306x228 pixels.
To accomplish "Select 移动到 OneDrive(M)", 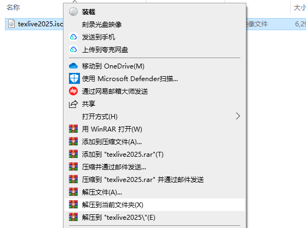I will [x=113, y=66].
